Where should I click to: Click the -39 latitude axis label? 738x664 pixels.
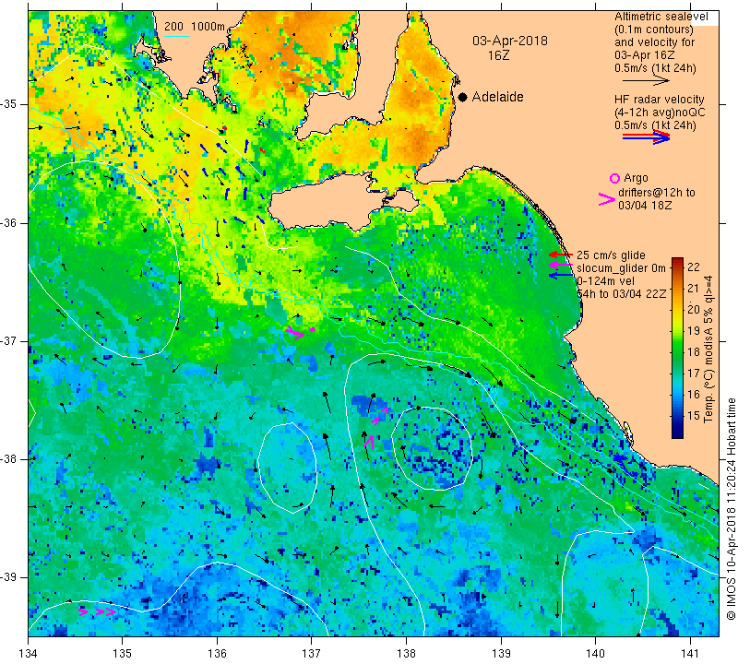pos(10,577)
